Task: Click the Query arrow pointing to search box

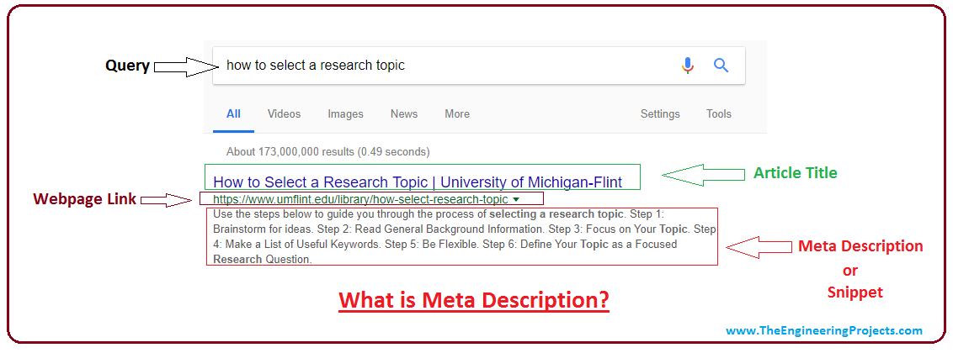Action: pos(183,66)
